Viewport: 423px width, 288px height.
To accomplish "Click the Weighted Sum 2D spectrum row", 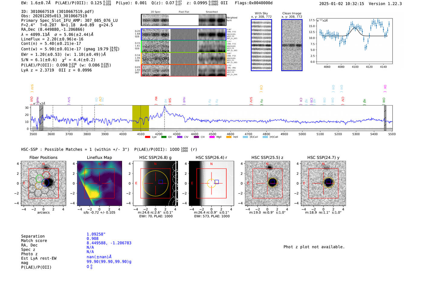I will [x=183, y=20].
